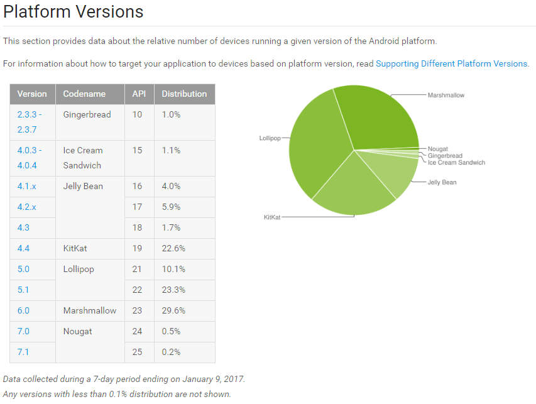Click API level 19 cell
The image size is (536, 404).
pos(139,248)
